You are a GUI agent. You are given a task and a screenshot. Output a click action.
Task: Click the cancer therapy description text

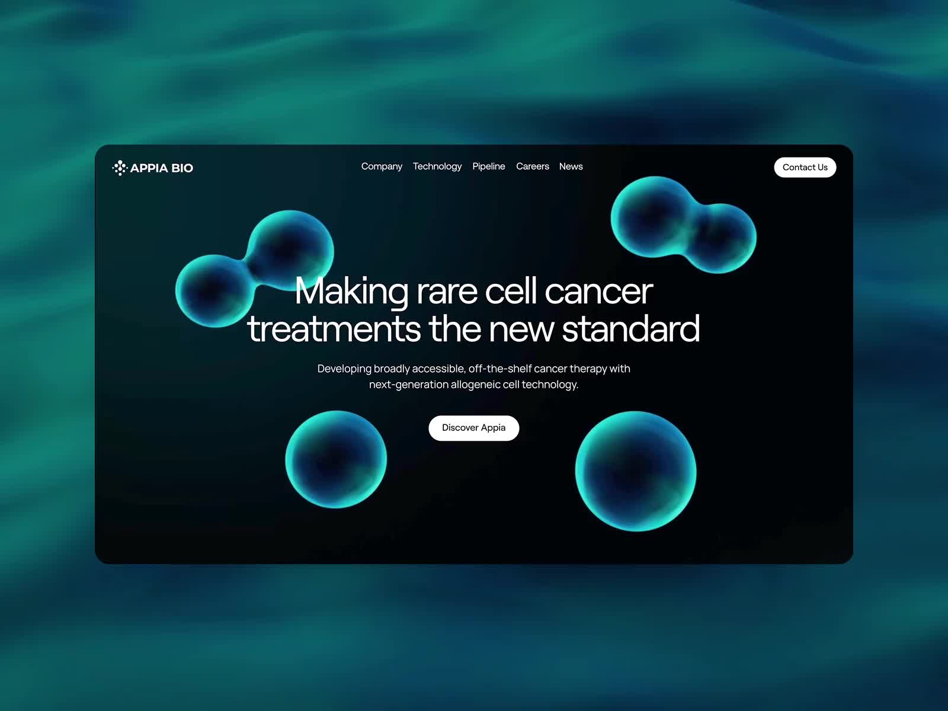473,376
